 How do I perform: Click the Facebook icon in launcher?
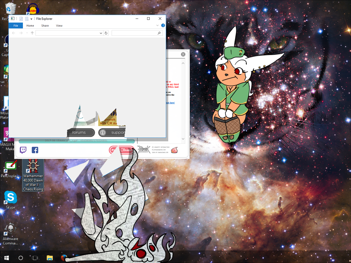tap(35, 150)
